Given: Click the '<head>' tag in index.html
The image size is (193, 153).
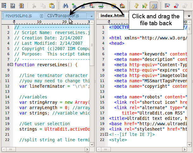Looking at the screenshot, I should pyautogui.click(x=117, y=43).
